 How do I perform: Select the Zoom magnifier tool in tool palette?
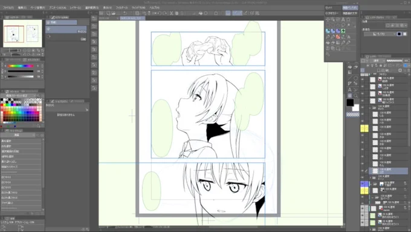coord(355,96)
